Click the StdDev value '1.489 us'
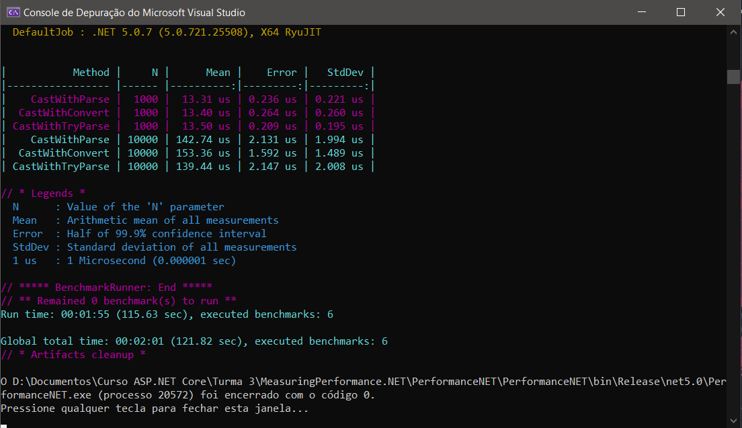The width and height of the screenshot is (742, 428). 339,153
